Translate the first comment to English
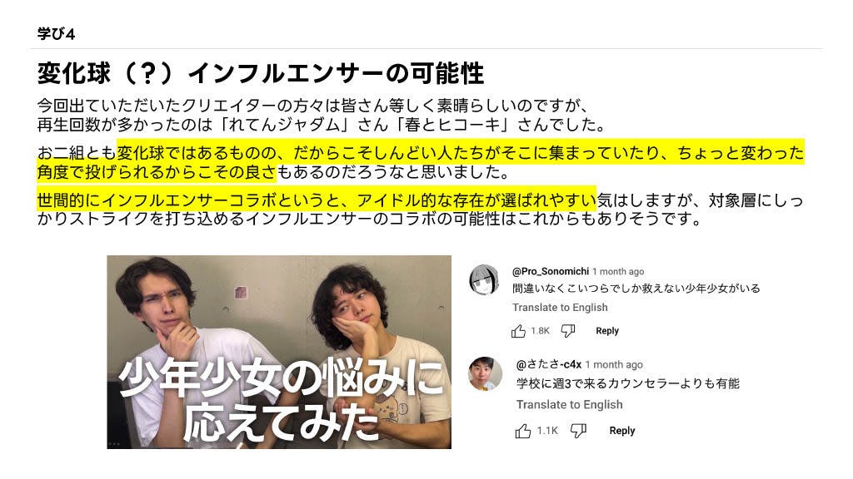853x479 pixels. [560, 308]
